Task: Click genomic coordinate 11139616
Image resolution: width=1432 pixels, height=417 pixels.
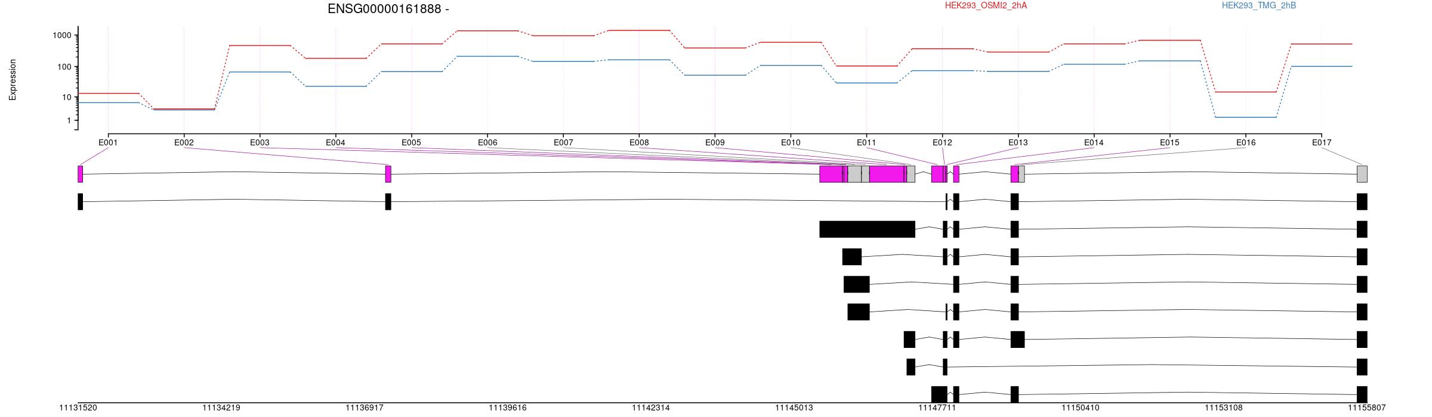Action: coord(508,408)
